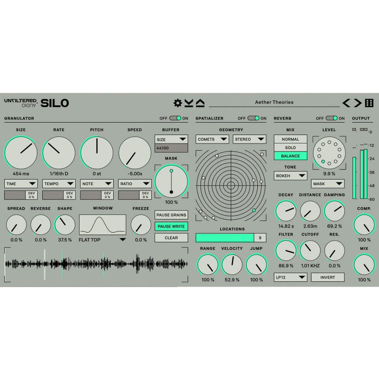
Task: Click the FREEZE knob
Action: click(141, 225)
